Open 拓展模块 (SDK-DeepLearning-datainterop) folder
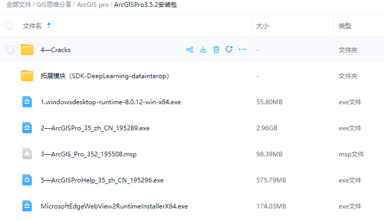Screen dimensions: 384x221 105,76
